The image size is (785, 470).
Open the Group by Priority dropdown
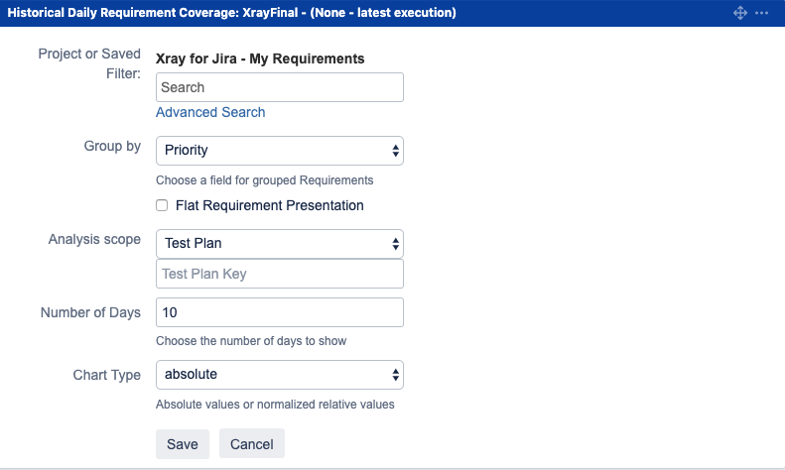[x=279, y=151]
